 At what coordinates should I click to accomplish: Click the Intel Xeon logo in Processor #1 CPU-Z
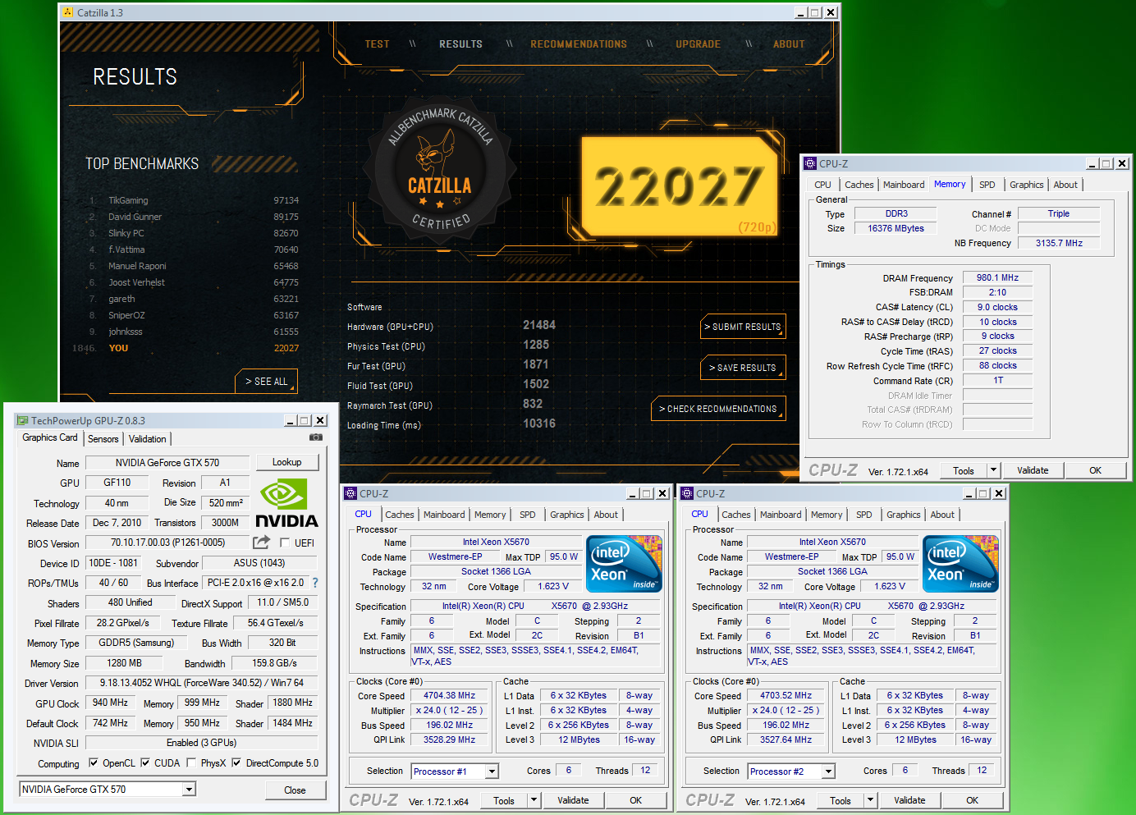pyautogui.click(x=625, y=564)
